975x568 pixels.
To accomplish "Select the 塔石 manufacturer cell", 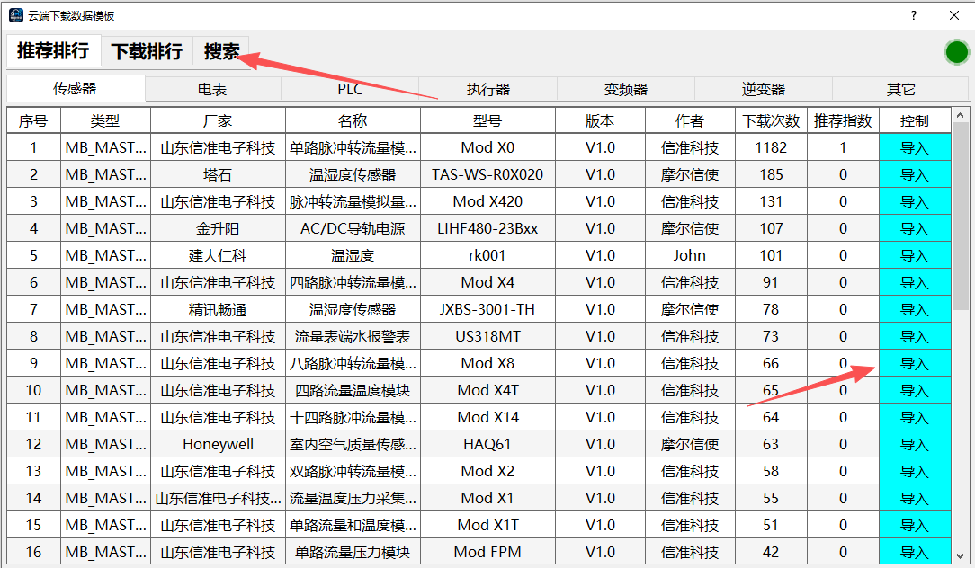I will pos(218,174).
